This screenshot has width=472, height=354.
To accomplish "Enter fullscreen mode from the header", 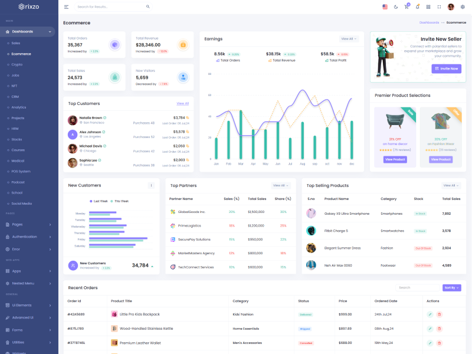I will click(440, 7).
